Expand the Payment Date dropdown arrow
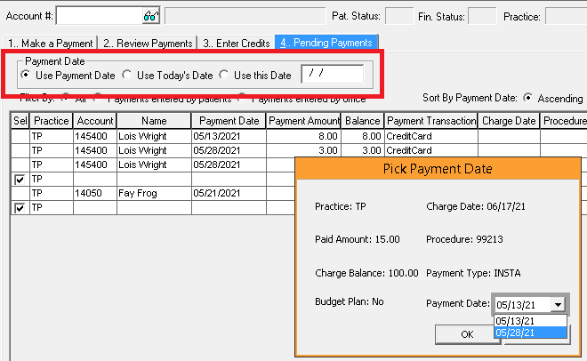The width and height of the screenshot is (587, 361). (x=558, y=304)
